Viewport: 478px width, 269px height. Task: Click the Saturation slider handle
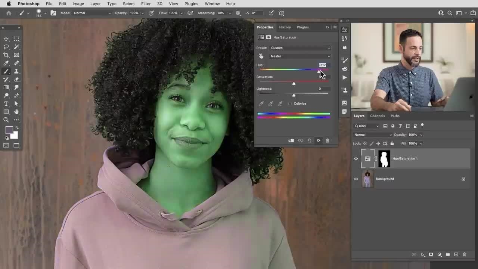pos(294,83)
